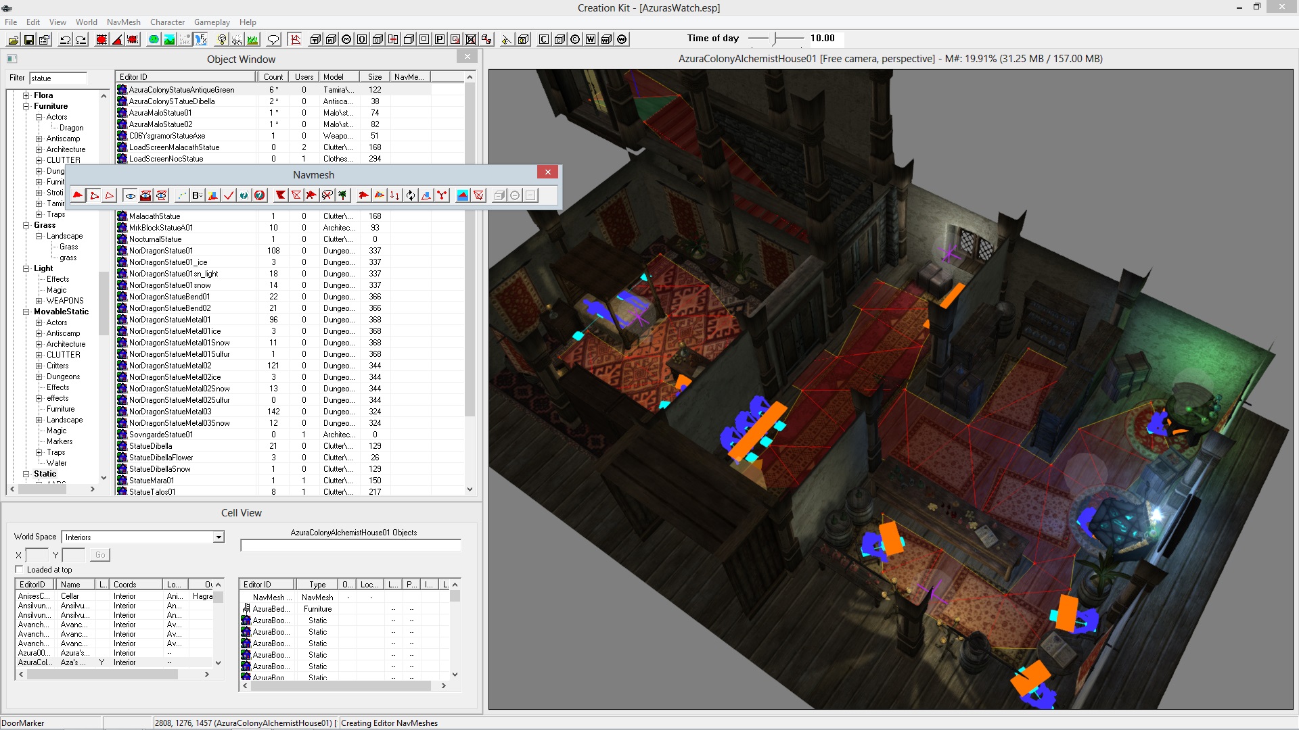The width and height of the screenshot is (1299, 730).
Task: Save the plugin with the floppy disk icon
Action: (x=29, y=40)
